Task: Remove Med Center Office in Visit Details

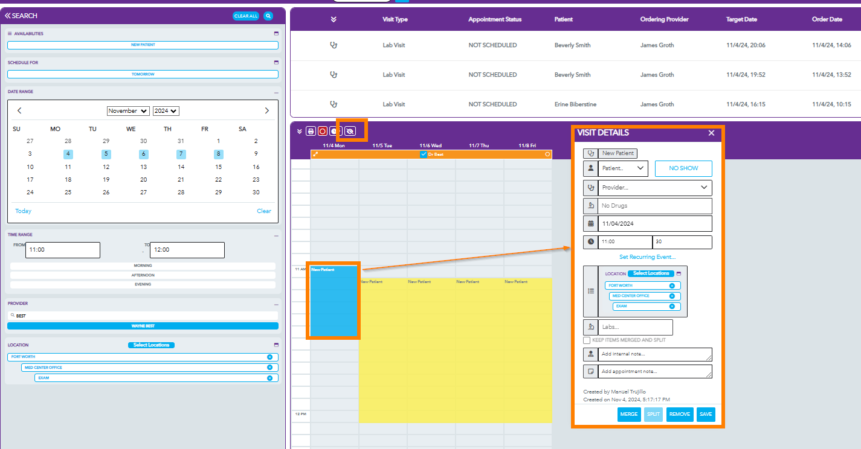Action: coord(672,296)
